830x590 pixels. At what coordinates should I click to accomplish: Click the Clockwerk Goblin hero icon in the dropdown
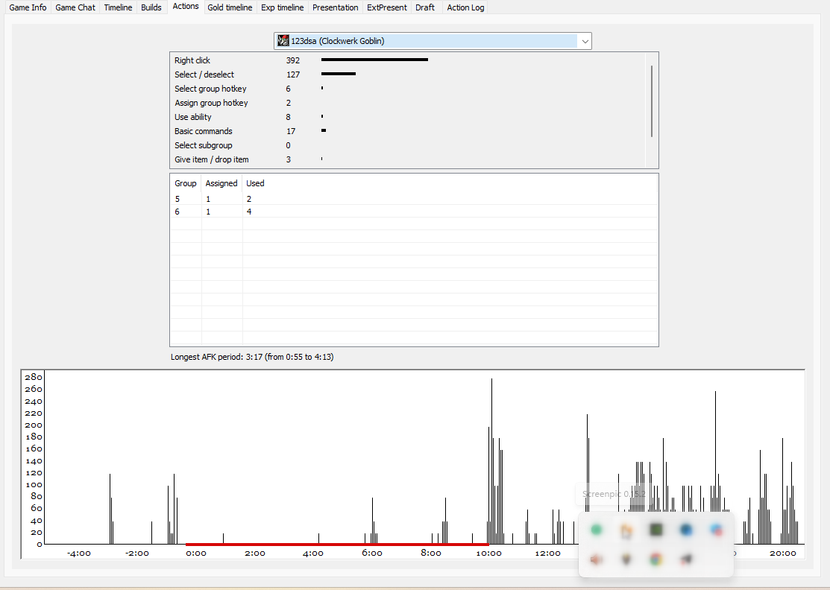click(283, 41)
